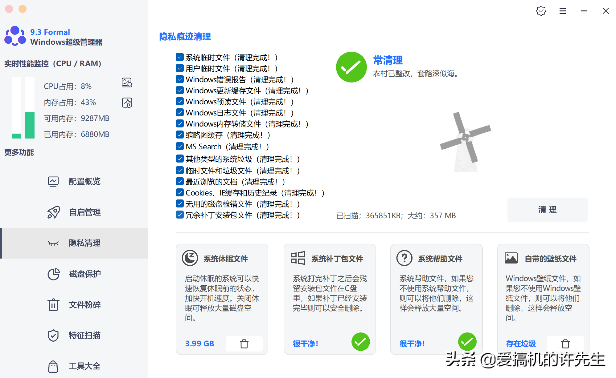Click the 存在垃圾 link on wallpaper card
The height and width of the screenshot is (378, 616).
pos(521,344)
